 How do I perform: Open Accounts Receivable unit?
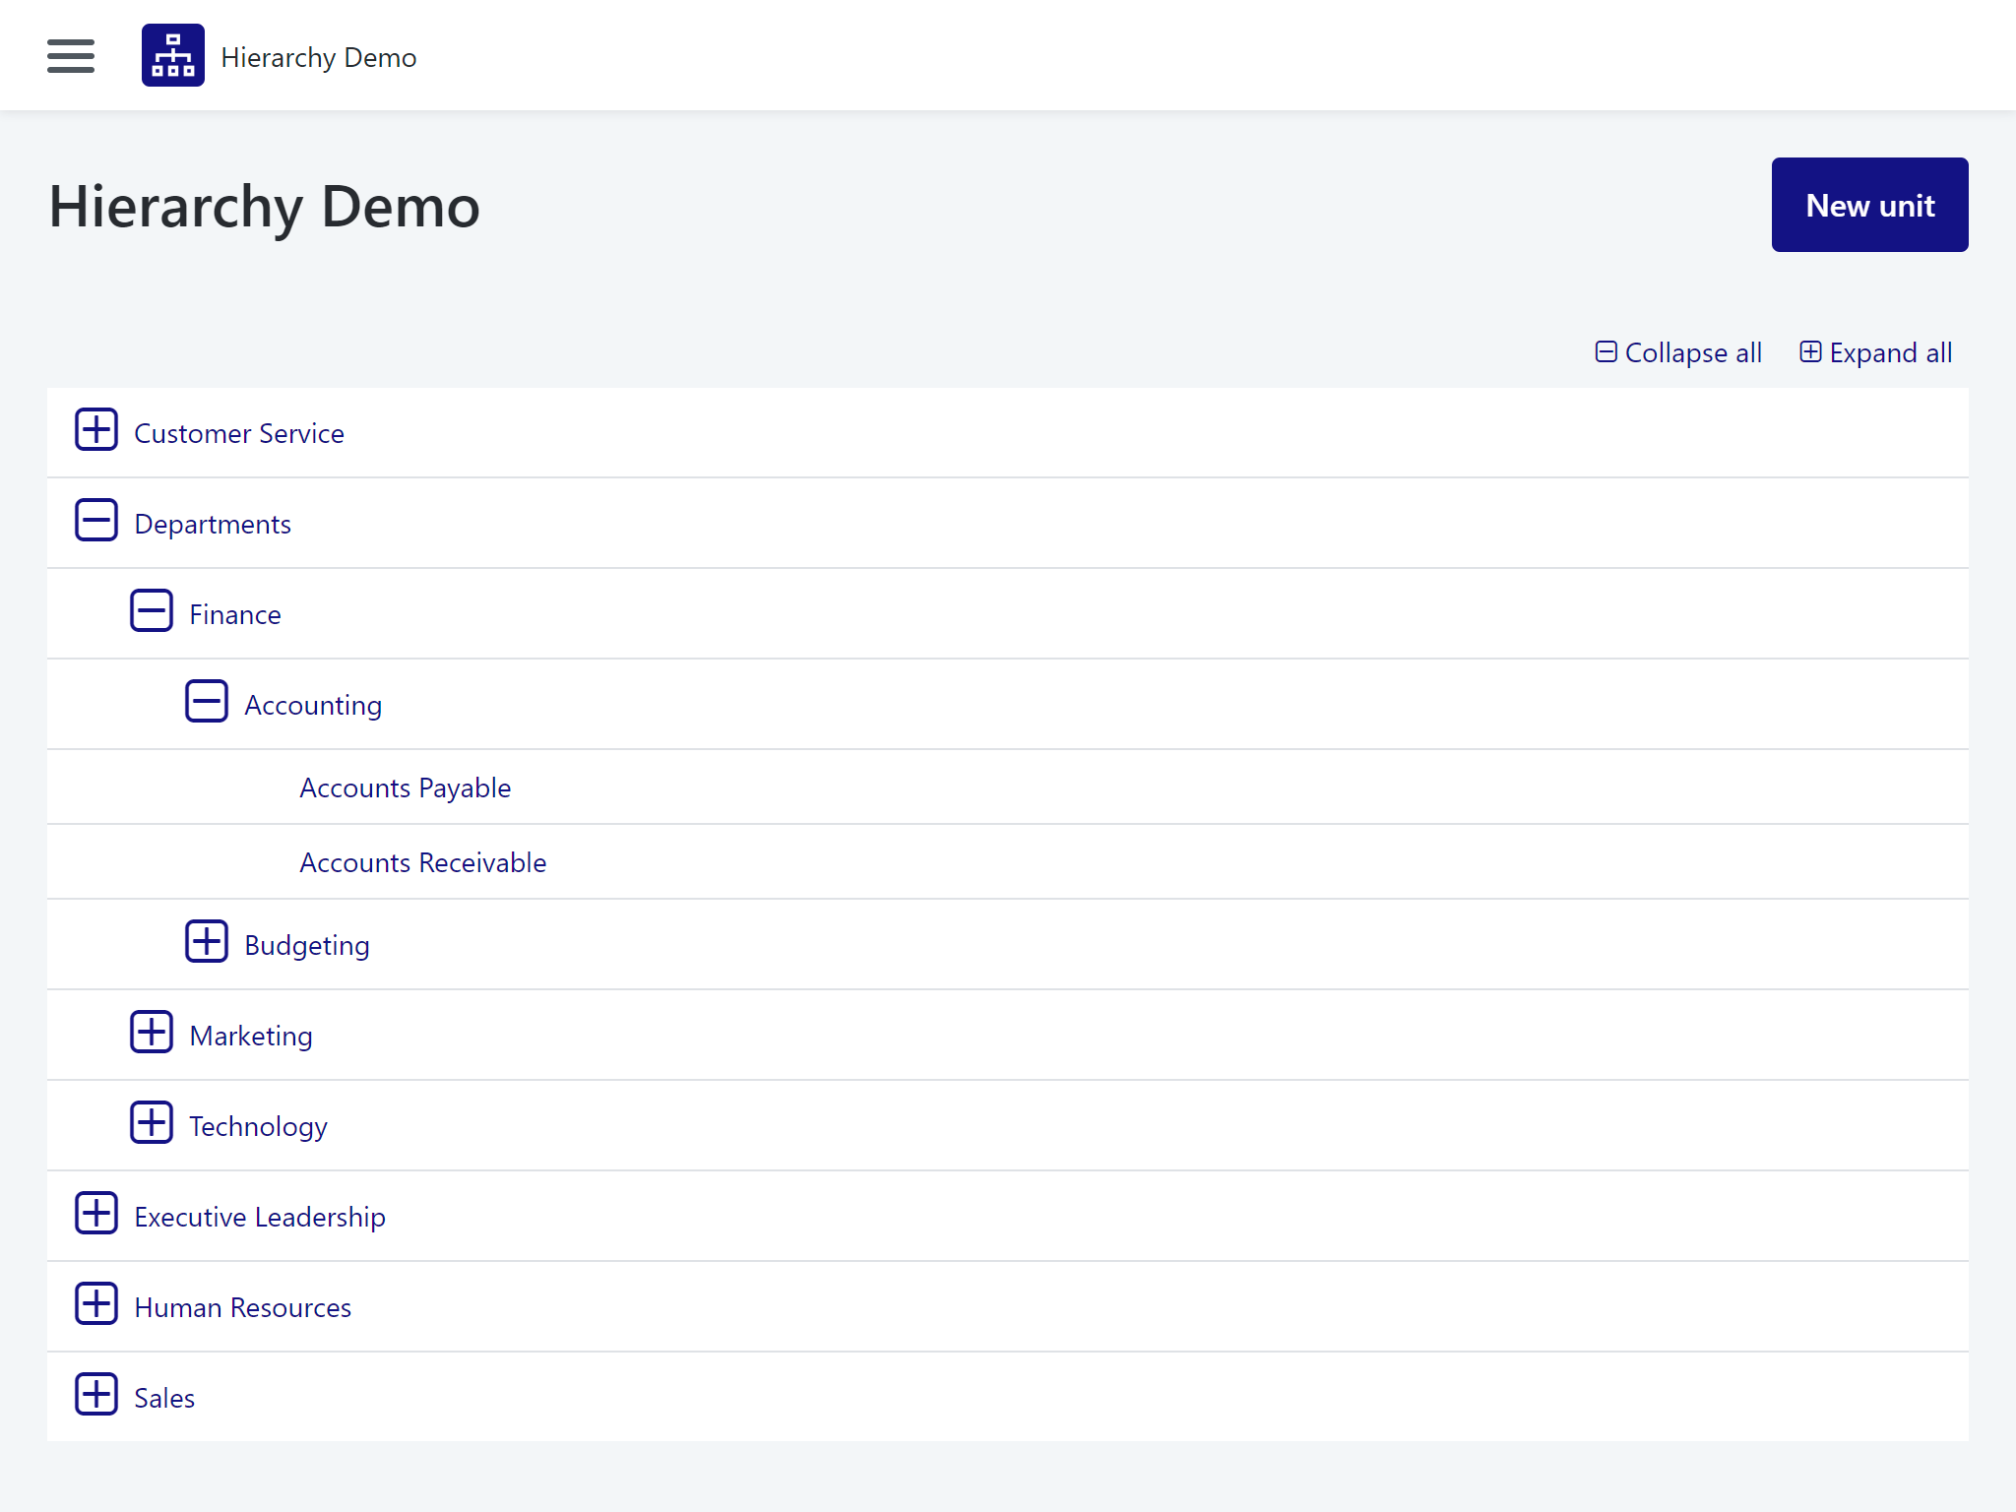(423, 862)
